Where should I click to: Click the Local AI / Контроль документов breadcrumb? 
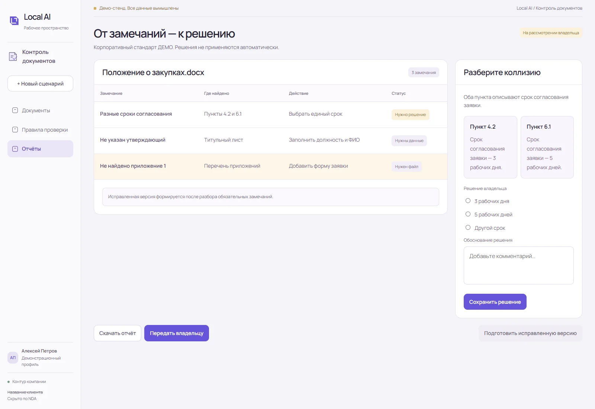point(549,8)
